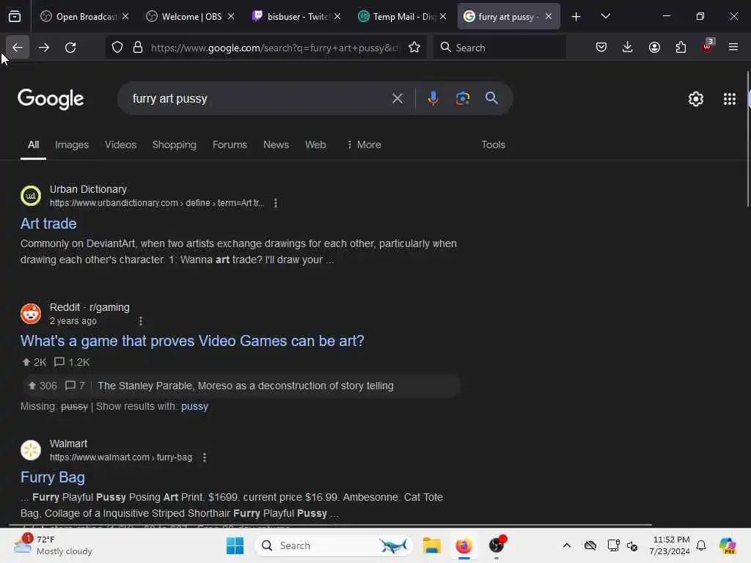Screen dimensions: 751x563
Task: Expand the More search filters menu
Action: click(364, 144)
